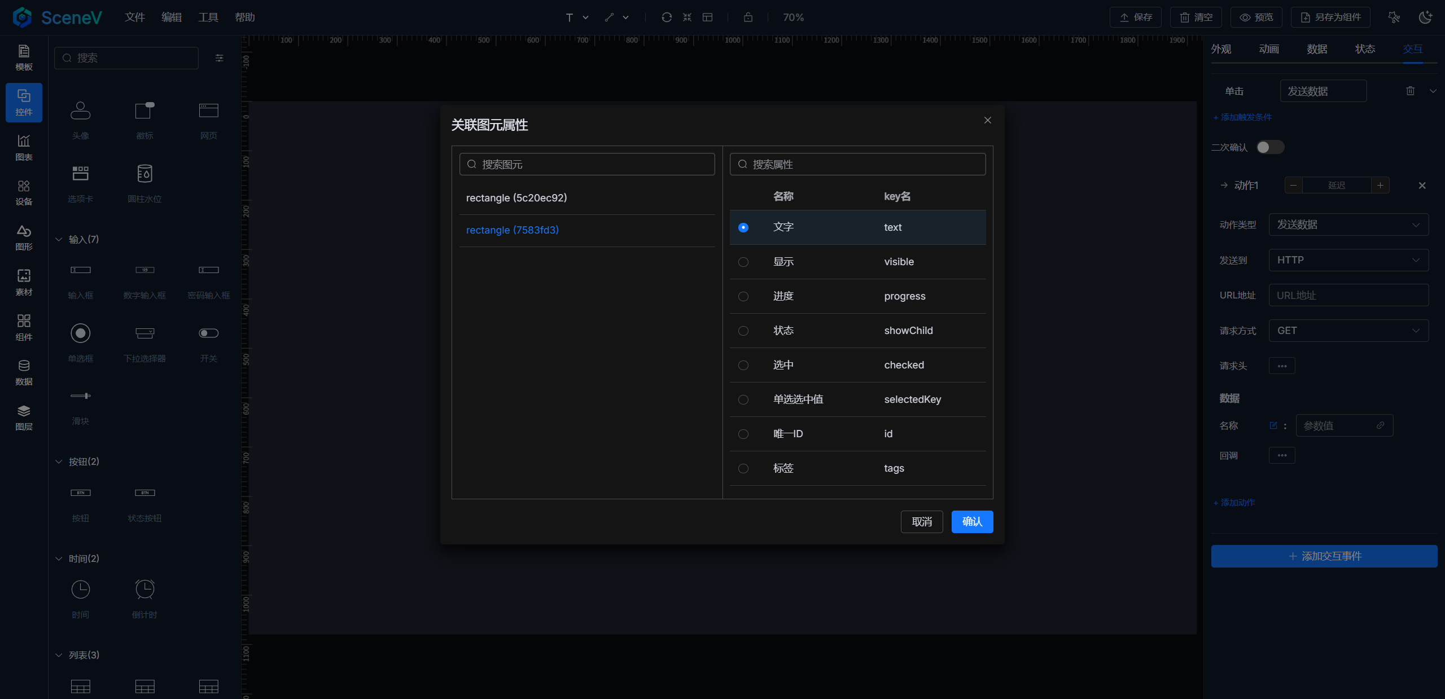The height and width of the screenshot is (699, 1445).
Task: Toggle the 二次确认 switch
Action: [1270, 147]
